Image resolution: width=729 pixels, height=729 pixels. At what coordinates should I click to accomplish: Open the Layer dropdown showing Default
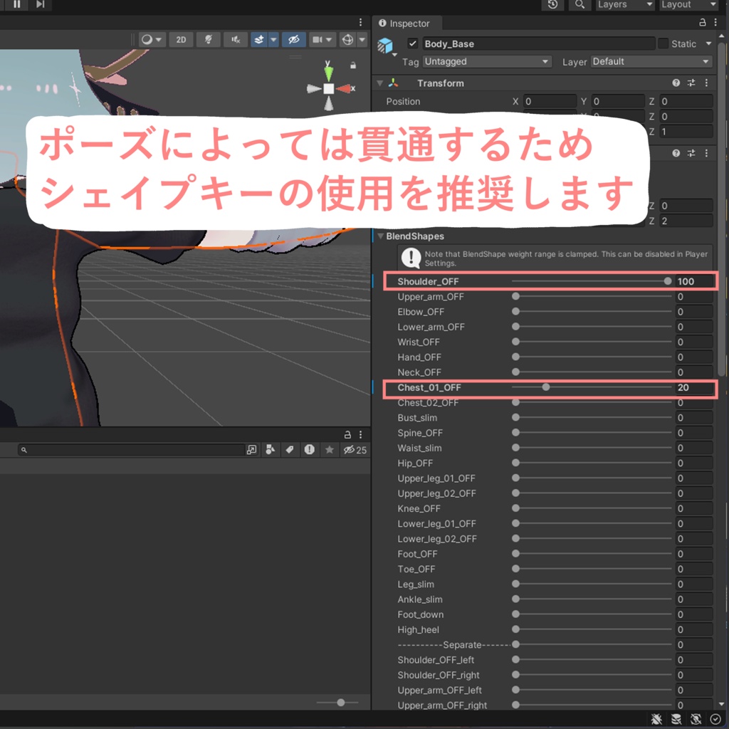[x=651, y=61]
